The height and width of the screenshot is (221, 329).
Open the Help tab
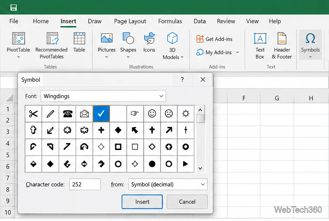tap(275, 21)
